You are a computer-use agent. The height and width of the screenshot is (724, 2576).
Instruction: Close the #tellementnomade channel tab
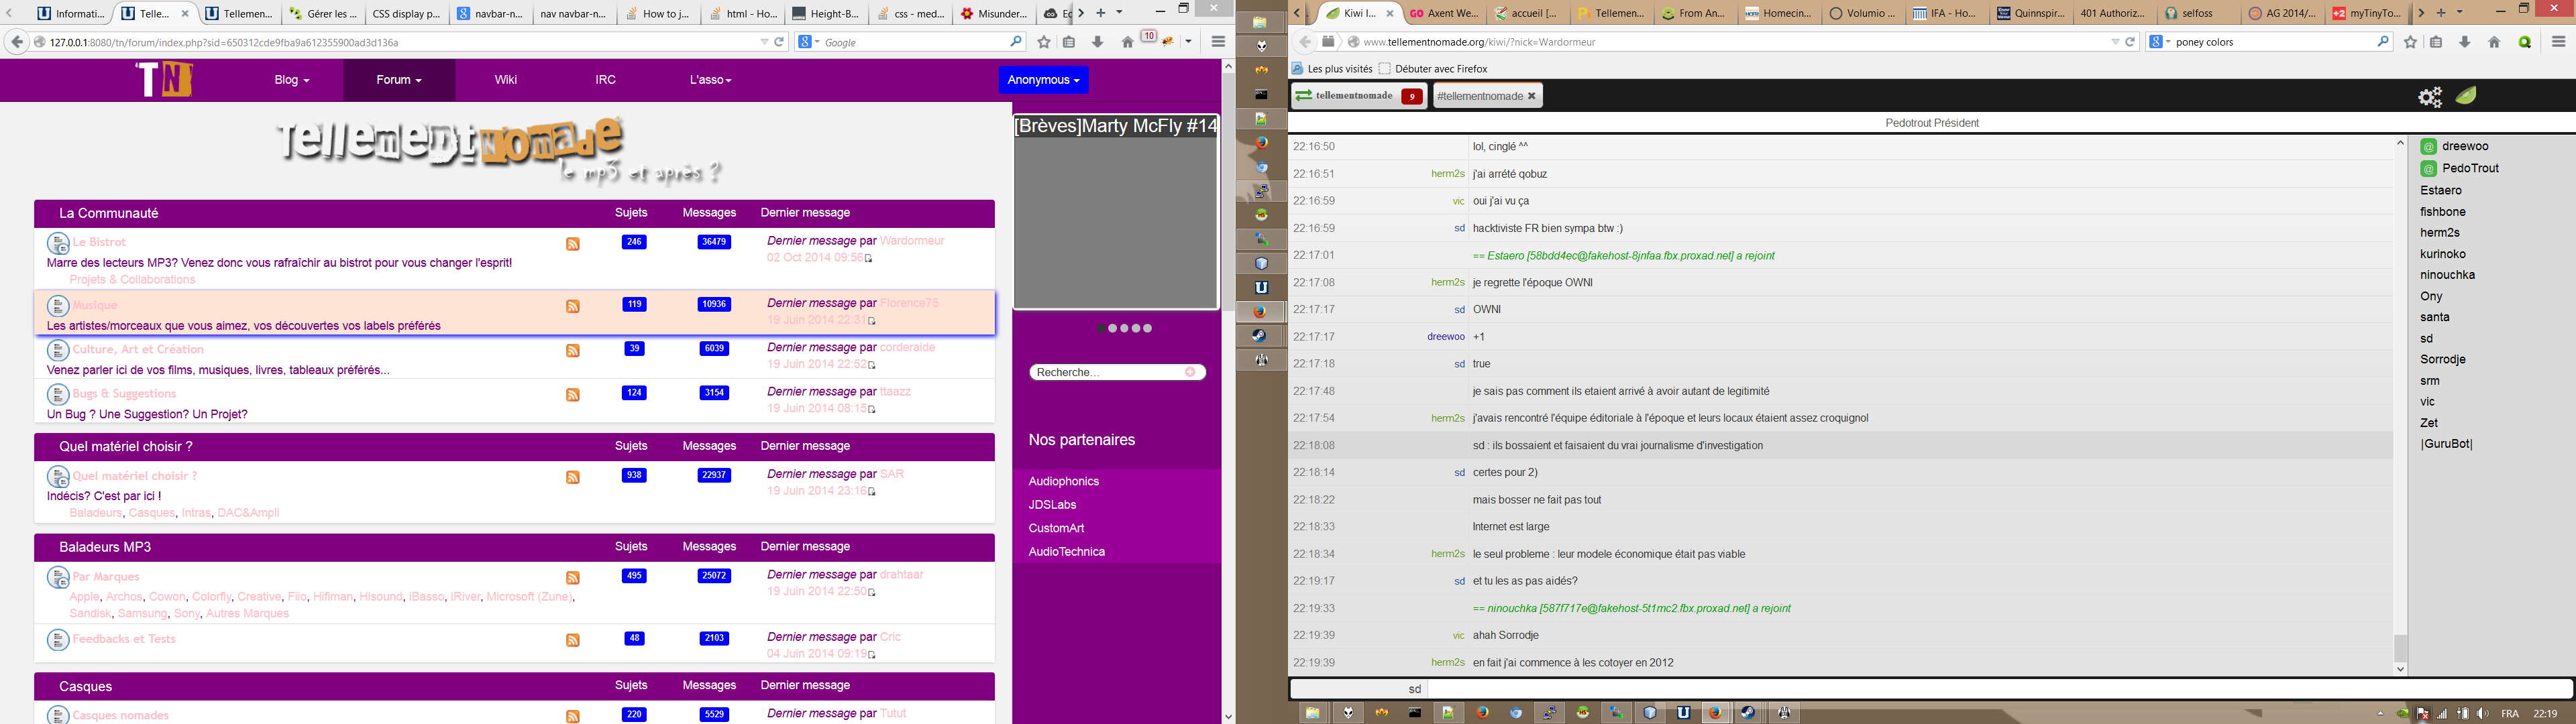coord(1531,96)
